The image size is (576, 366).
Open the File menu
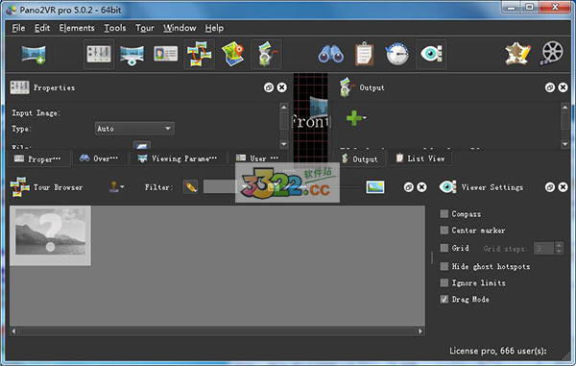pos(18,28)
